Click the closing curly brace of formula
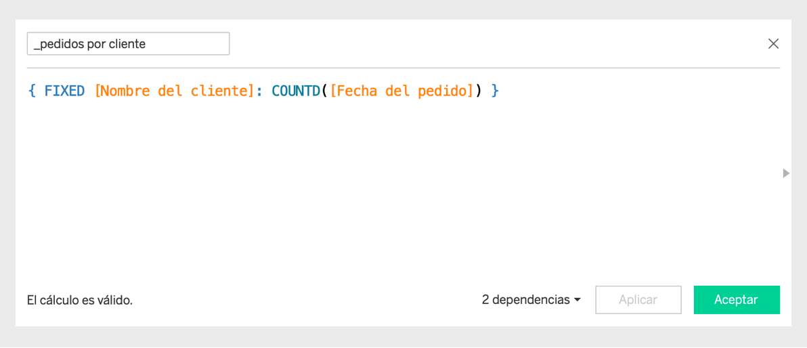The height and width of the screenshot is (348, 807). click(x=495, y=91)
